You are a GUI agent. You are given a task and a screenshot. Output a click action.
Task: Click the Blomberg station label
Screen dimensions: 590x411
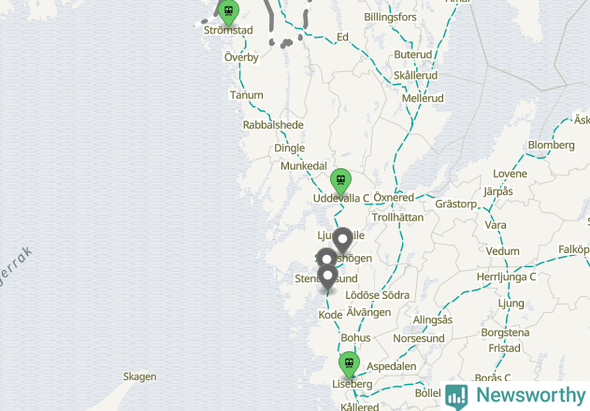click(552, 145)
